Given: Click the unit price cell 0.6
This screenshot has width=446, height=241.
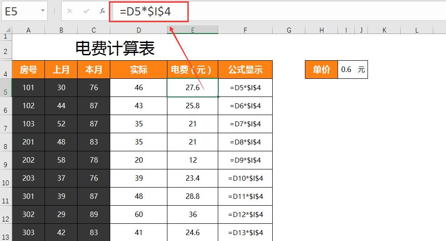Looking at the screenshot, I should coord(346,70).
